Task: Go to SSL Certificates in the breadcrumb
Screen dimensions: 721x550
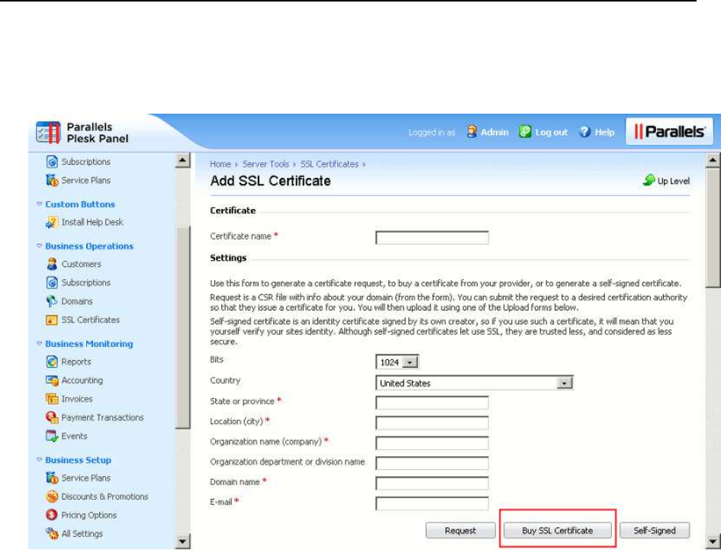Action: (330, 164)
